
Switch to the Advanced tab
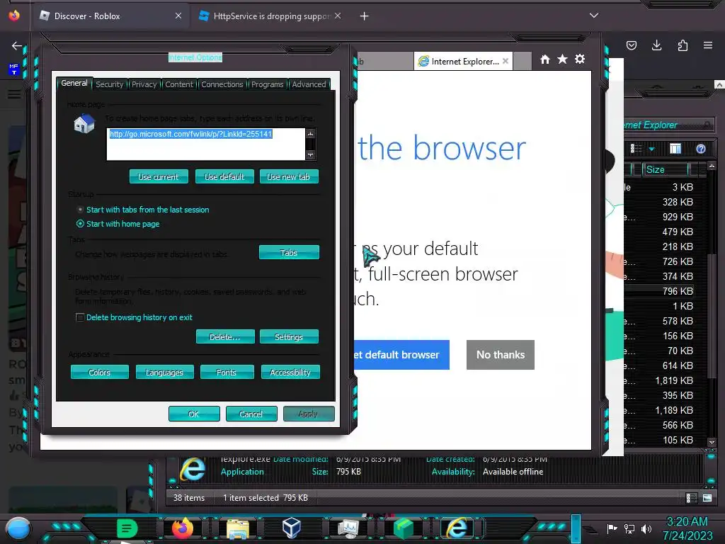[x=309, y=84]
